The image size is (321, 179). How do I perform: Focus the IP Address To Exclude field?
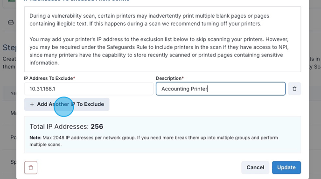tap(89, 89)
